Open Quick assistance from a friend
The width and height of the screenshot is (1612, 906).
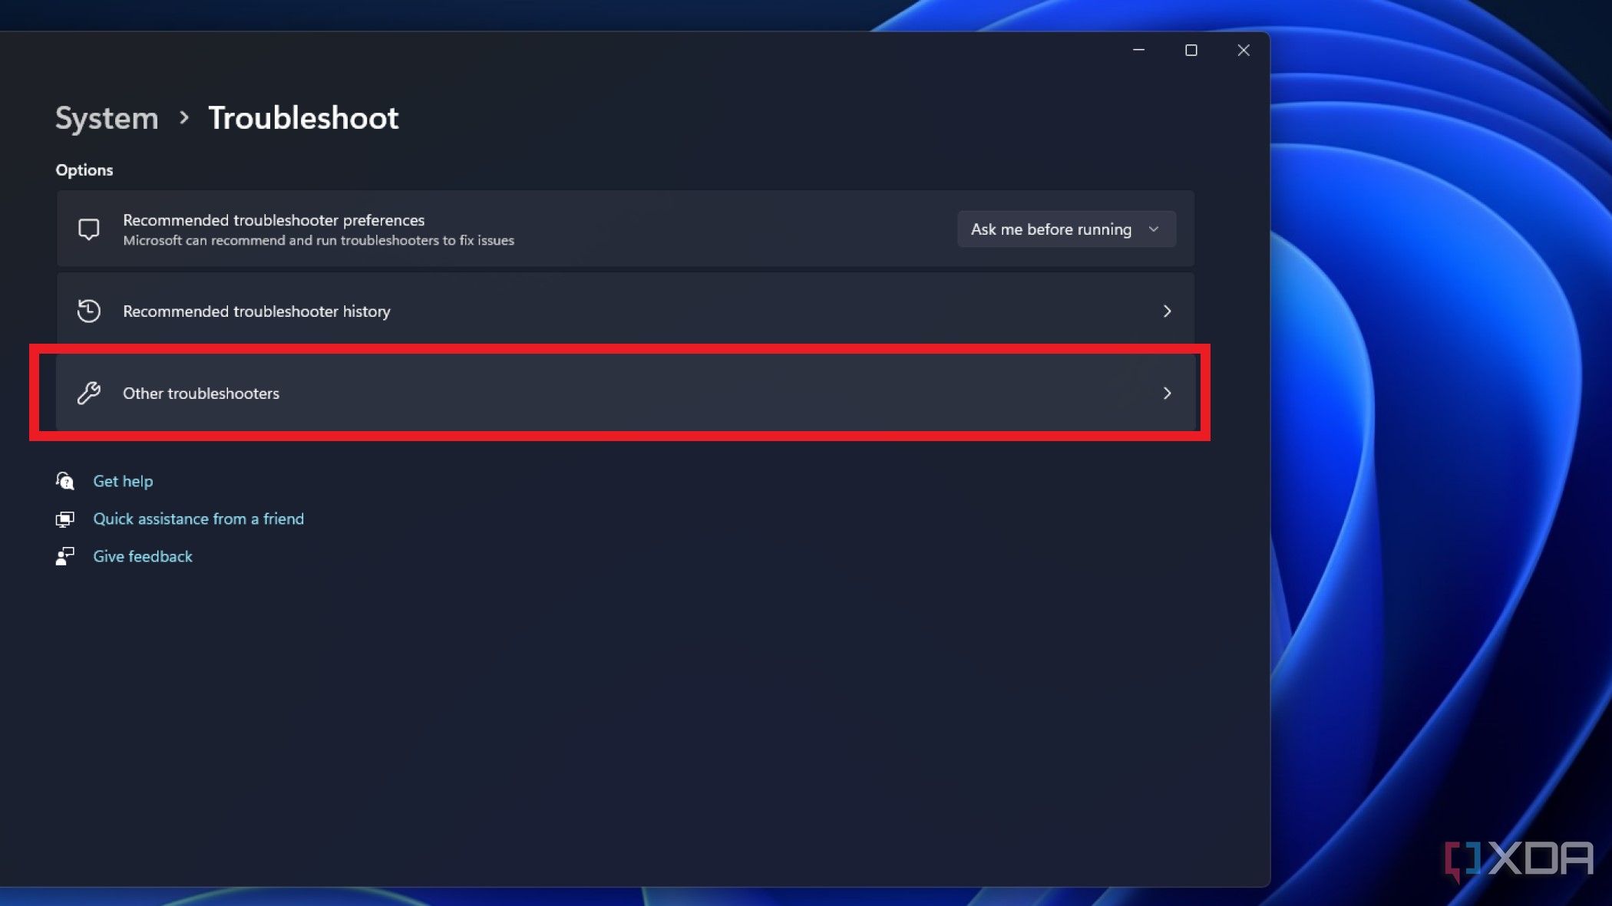click(x=198, y=518)
